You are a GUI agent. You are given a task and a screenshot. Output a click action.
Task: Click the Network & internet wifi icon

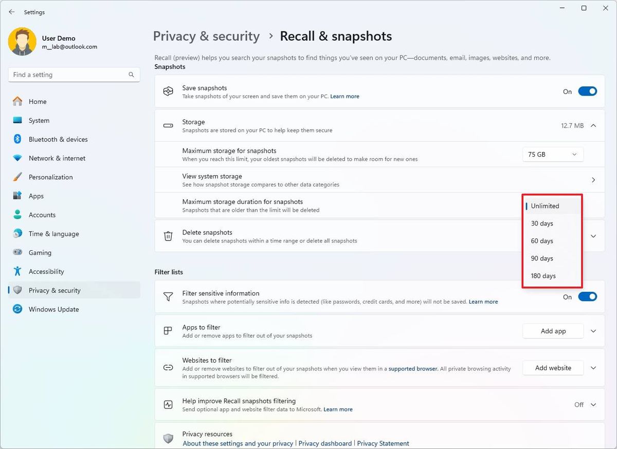17,158
